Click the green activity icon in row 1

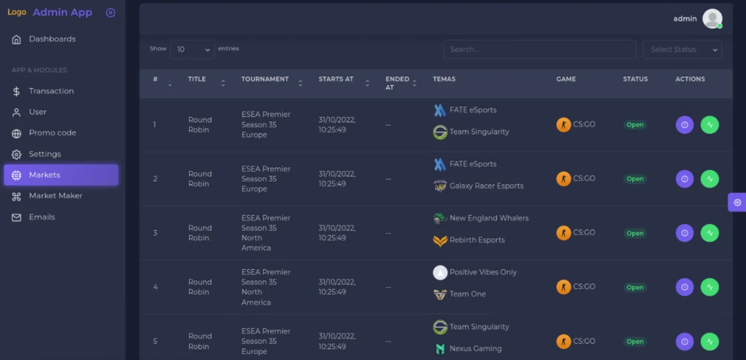pos(709,125)
